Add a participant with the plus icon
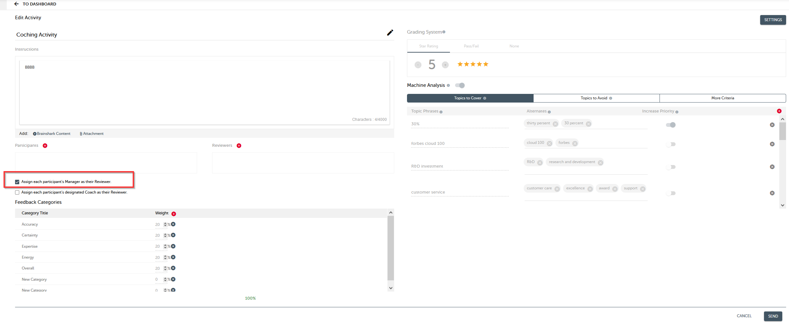The height and width of the screenshot is (323, 789). (x=45, y=146)
